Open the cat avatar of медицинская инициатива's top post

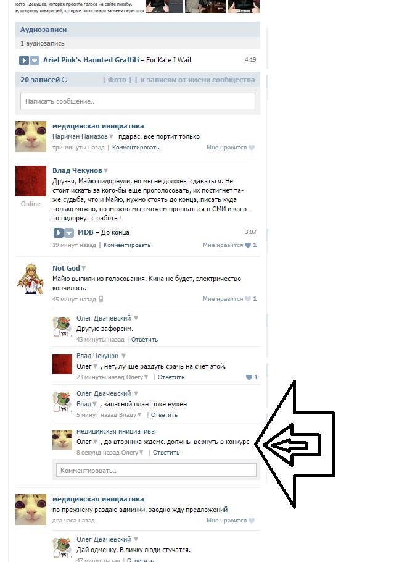pyautogui.click(x=31, y=136)
